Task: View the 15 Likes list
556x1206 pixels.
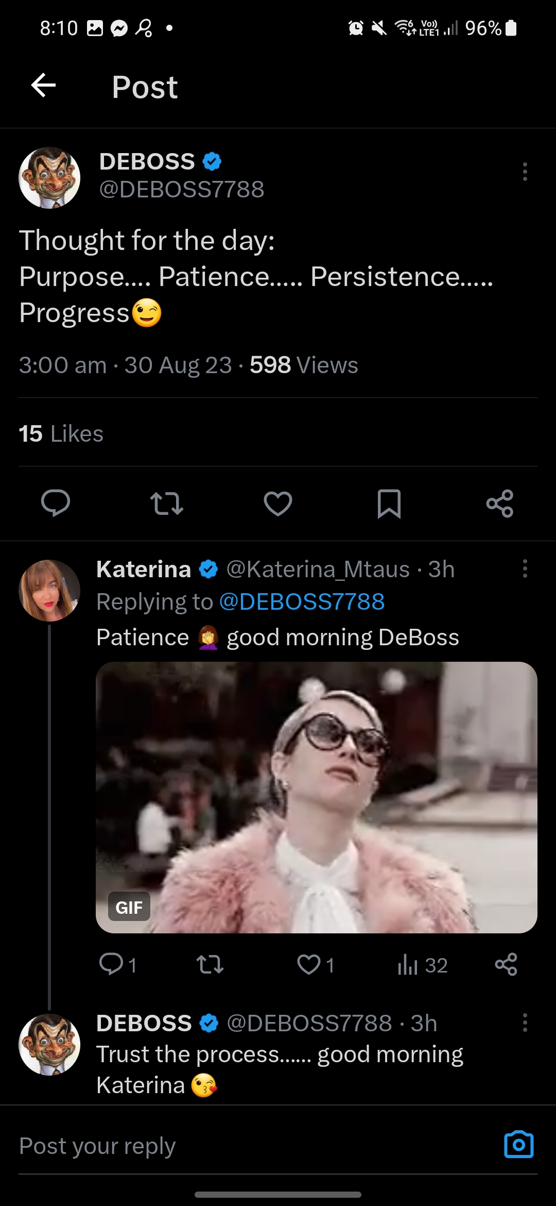Action: tap(61, 434)
